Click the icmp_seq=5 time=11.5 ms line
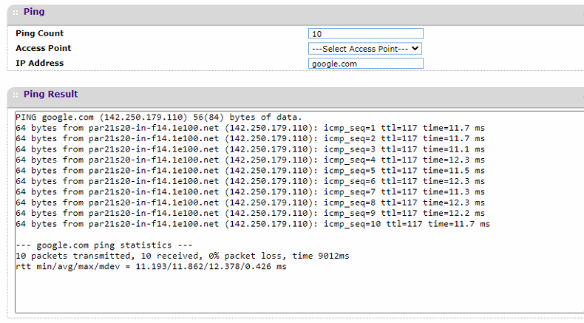This screenshot has height=323, width=584. [x=251, y=171]
